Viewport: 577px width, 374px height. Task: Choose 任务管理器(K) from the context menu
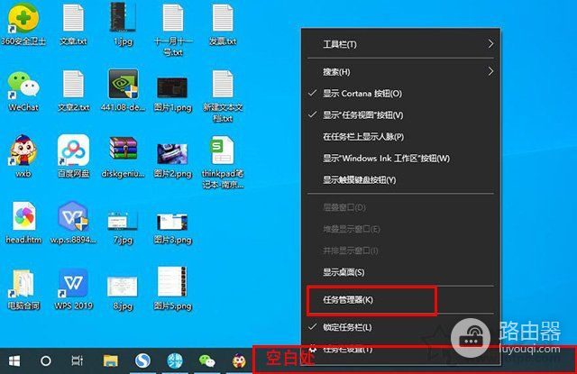pos(400,300)
